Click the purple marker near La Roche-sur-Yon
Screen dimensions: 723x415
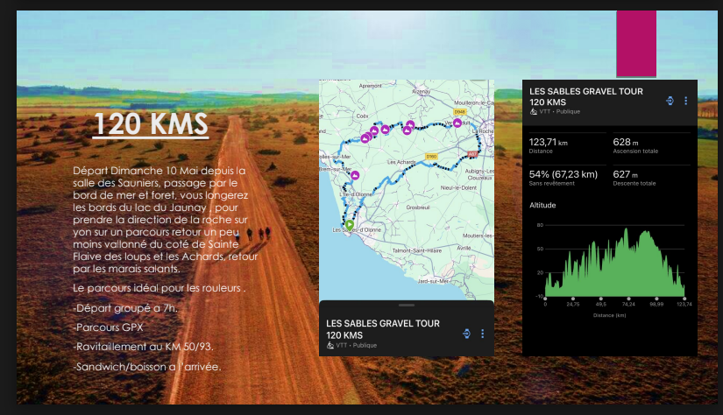457,123
